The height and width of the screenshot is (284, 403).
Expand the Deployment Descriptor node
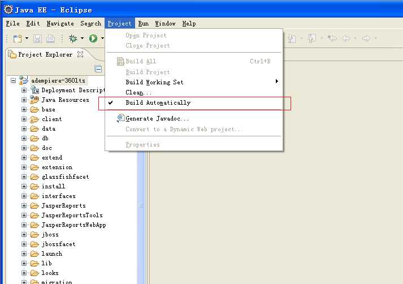point(24,91)
